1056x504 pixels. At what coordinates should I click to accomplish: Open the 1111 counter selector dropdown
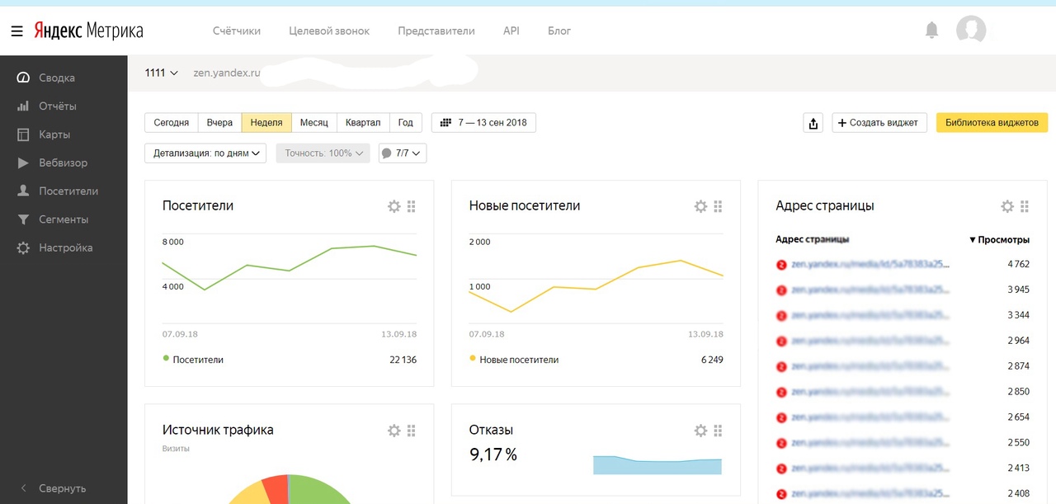pyautogui.click(x=162, y=73)
